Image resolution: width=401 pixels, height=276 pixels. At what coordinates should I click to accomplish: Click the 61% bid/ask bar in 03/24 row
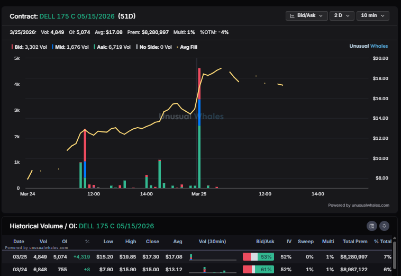pyautogui.click(x=258, y=269)
